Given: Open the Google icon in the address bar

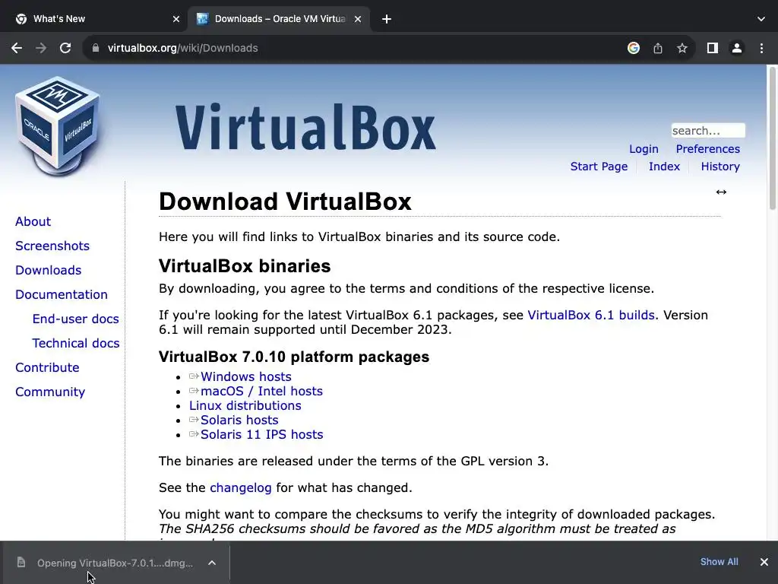Looking at the screenshot, I should pos(633,48).
